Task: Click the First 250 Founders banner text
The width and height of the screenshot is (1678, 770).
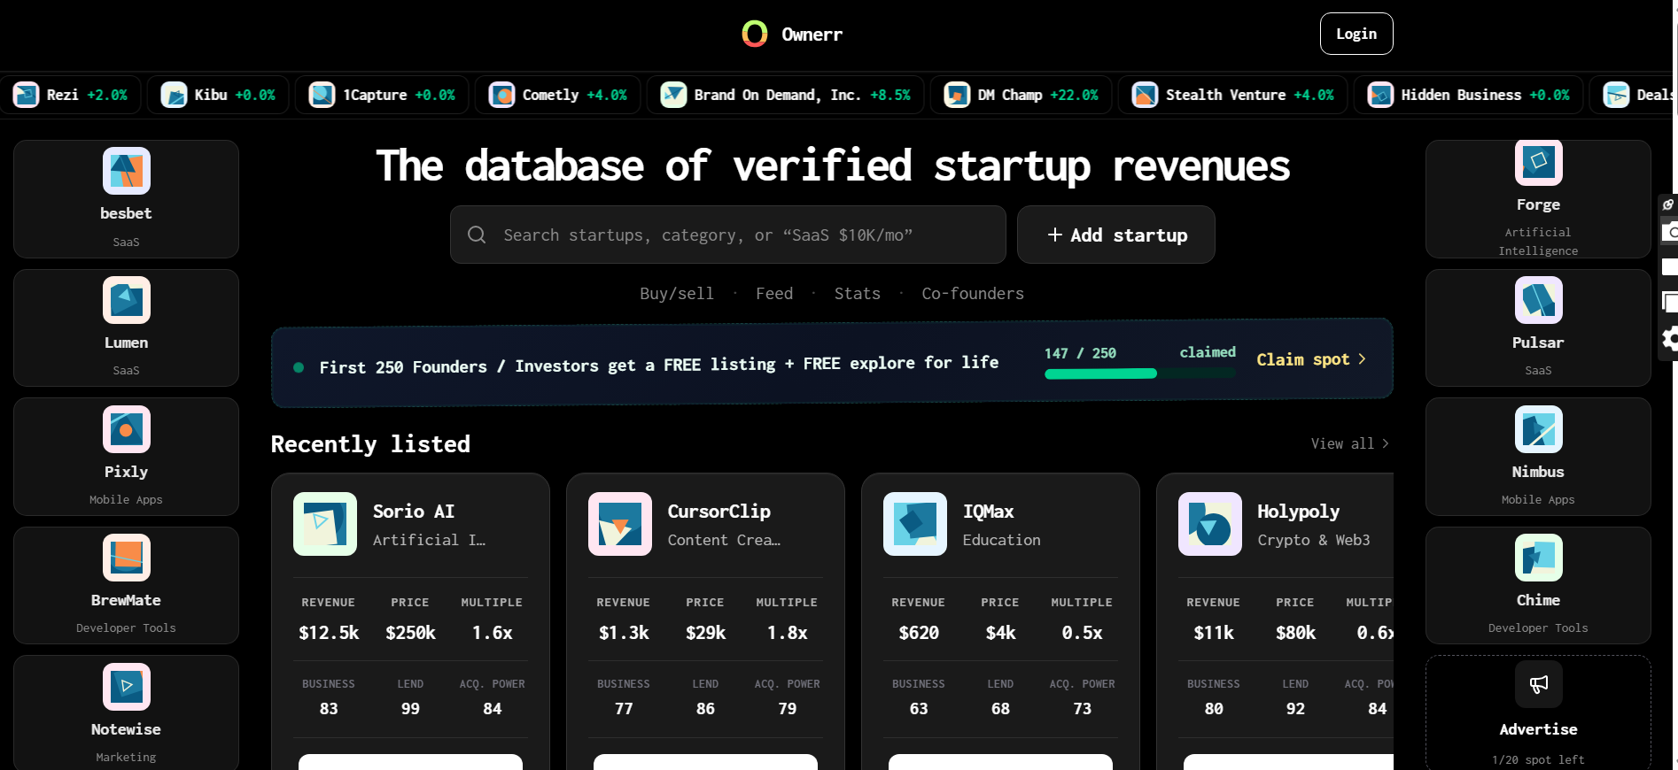Action: 659,365
